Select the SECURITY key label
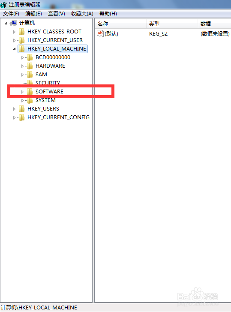The width and height of the screenshot is (231, 312). tap(48, 82)
